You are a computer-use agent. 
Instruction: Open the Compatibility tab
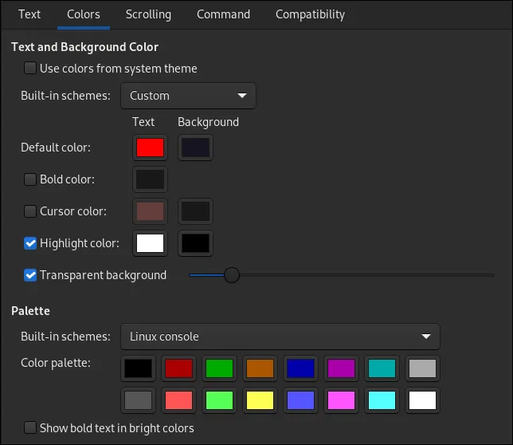pyautogui.click(x=310, y=14)
